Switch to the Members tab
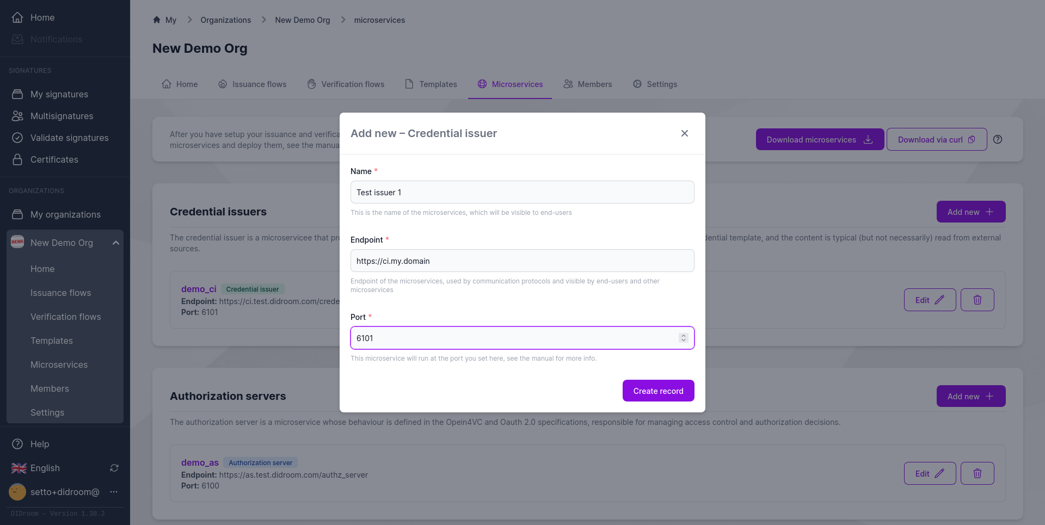This screenshot has width=1045, height=525. coord(588,84)
